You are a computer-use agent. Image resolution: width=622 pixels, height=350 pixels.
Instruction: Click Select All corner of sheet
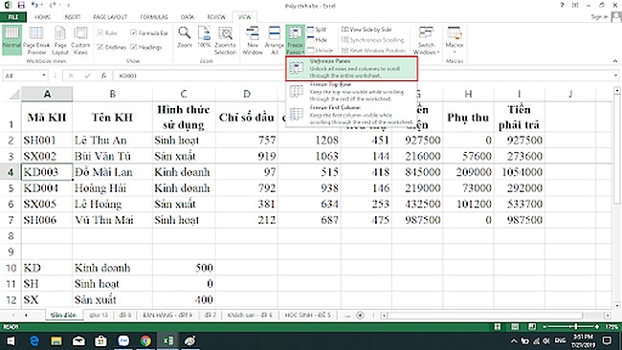click(14, 94)
